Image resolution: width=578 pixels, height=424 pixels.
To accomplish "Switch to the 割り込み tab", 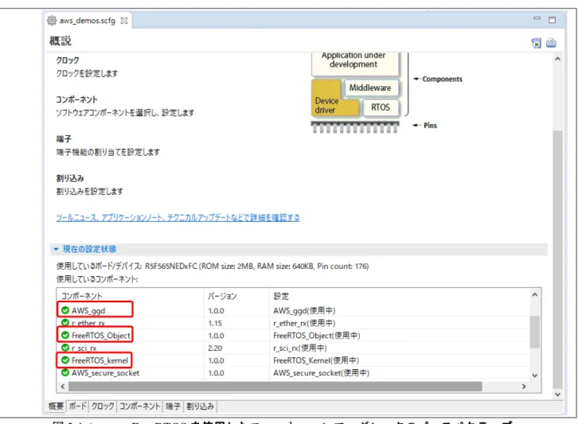I will [x=200, y=406].
